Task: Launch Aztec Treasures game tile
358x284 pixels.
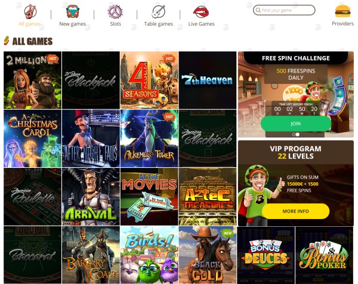Action: (208, 196)
